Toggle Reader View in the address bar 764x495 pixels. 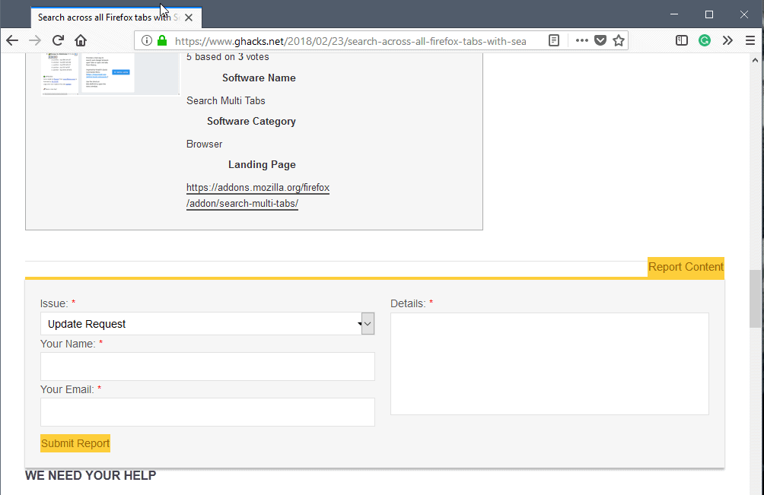[x=555, y=41]
